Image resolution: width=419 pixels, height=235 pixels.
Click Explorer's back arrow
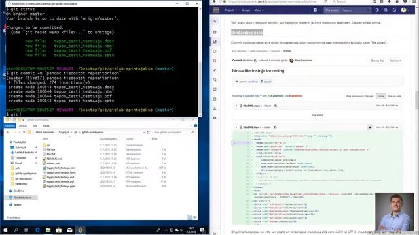(8, 132)
